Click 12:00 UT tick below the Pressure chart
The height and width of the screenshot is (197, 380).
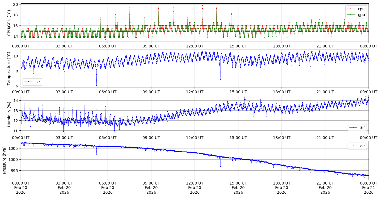click(195, 183)
